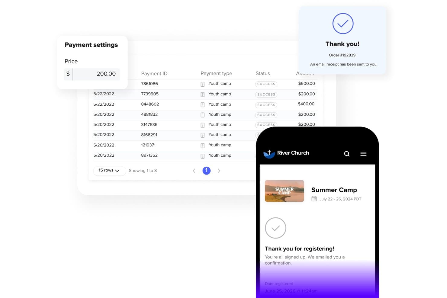Click payment ID 1219371

(x=148, y=145)
